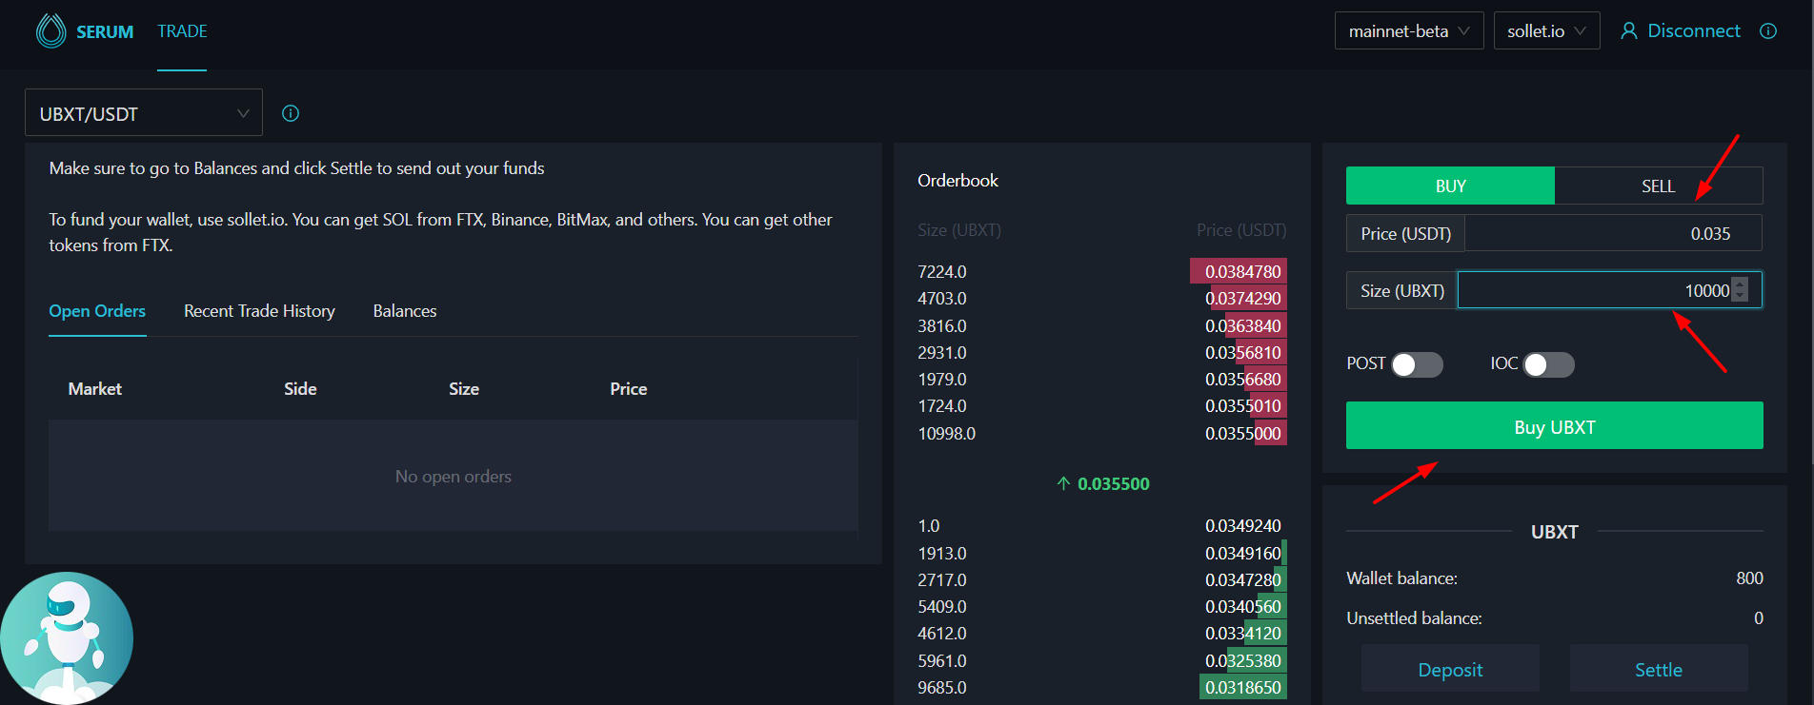Screen dimensions: 1814x705
Task: Click orderbook size 4612.0
Action: [942, 633]
